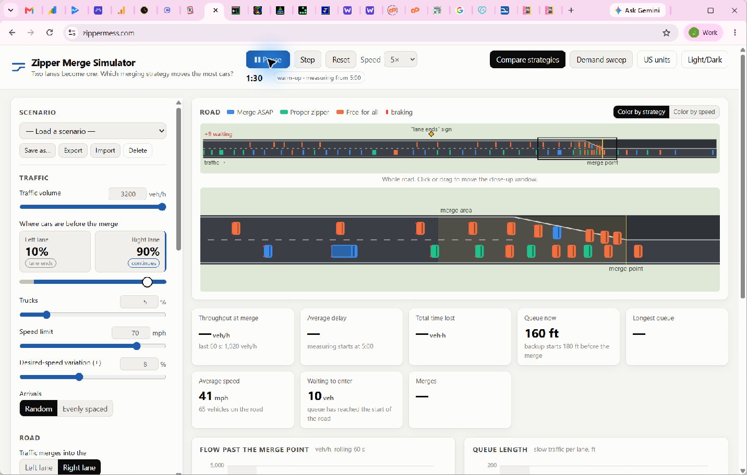747x475 pixels.
Task: Set arrivals to Random
Action: click(39, 409)
